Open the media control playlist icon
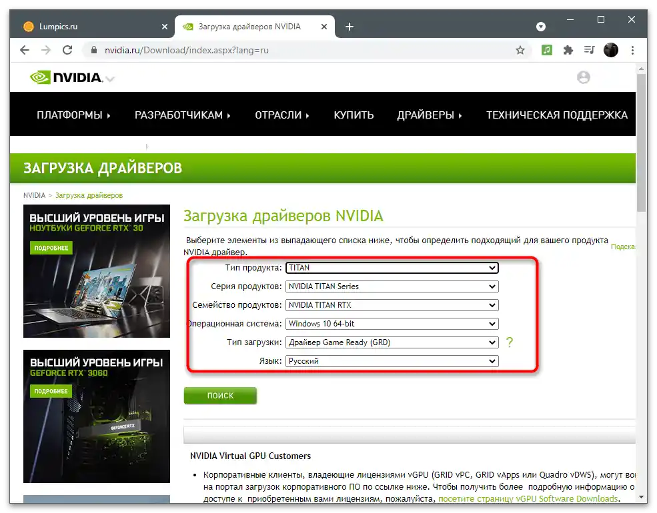The height and width of the screenshot is (513, 657). coord(589,50)
